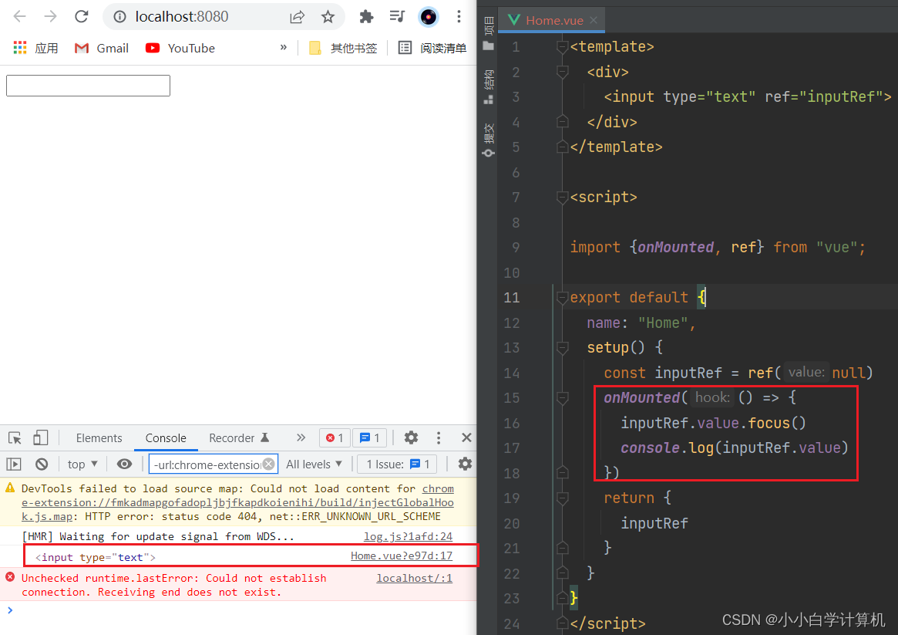Click the browser forward arrow

[x=50, y=17]
